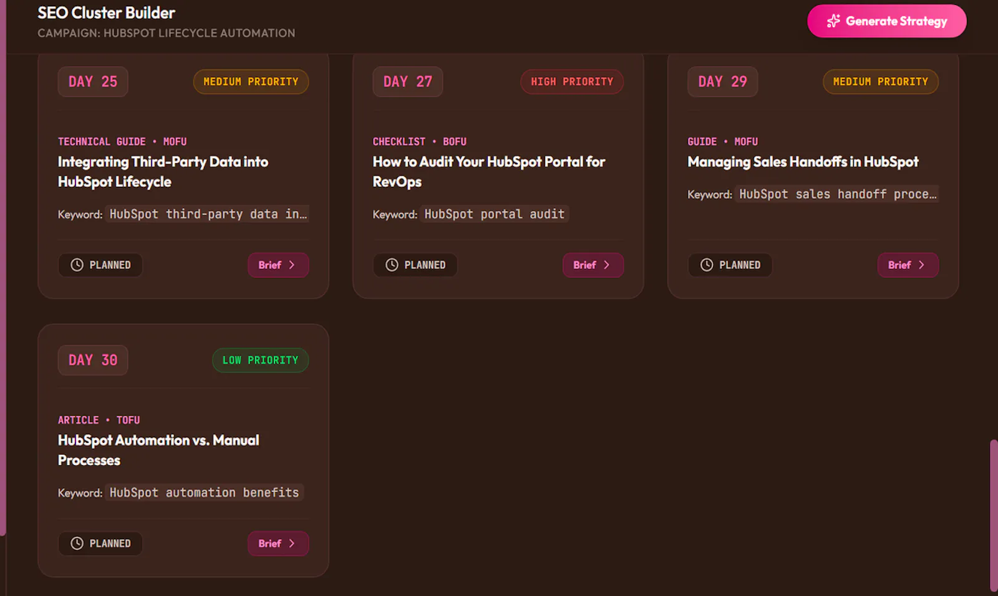998x596 pixels.
Task: Select the DAY 30 badge
Action: [x=93, y=360]
